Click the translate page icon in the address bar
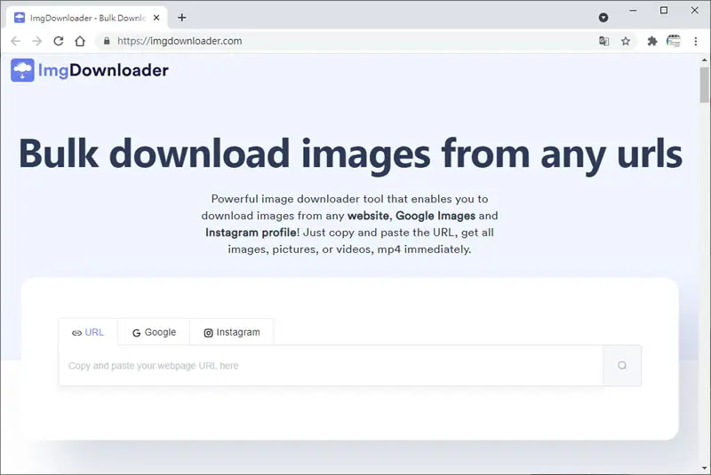 [x=604, y=41]
